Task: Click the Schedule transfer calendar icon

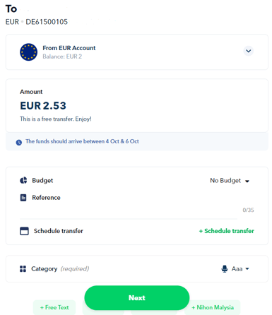Action: [24, 231]
